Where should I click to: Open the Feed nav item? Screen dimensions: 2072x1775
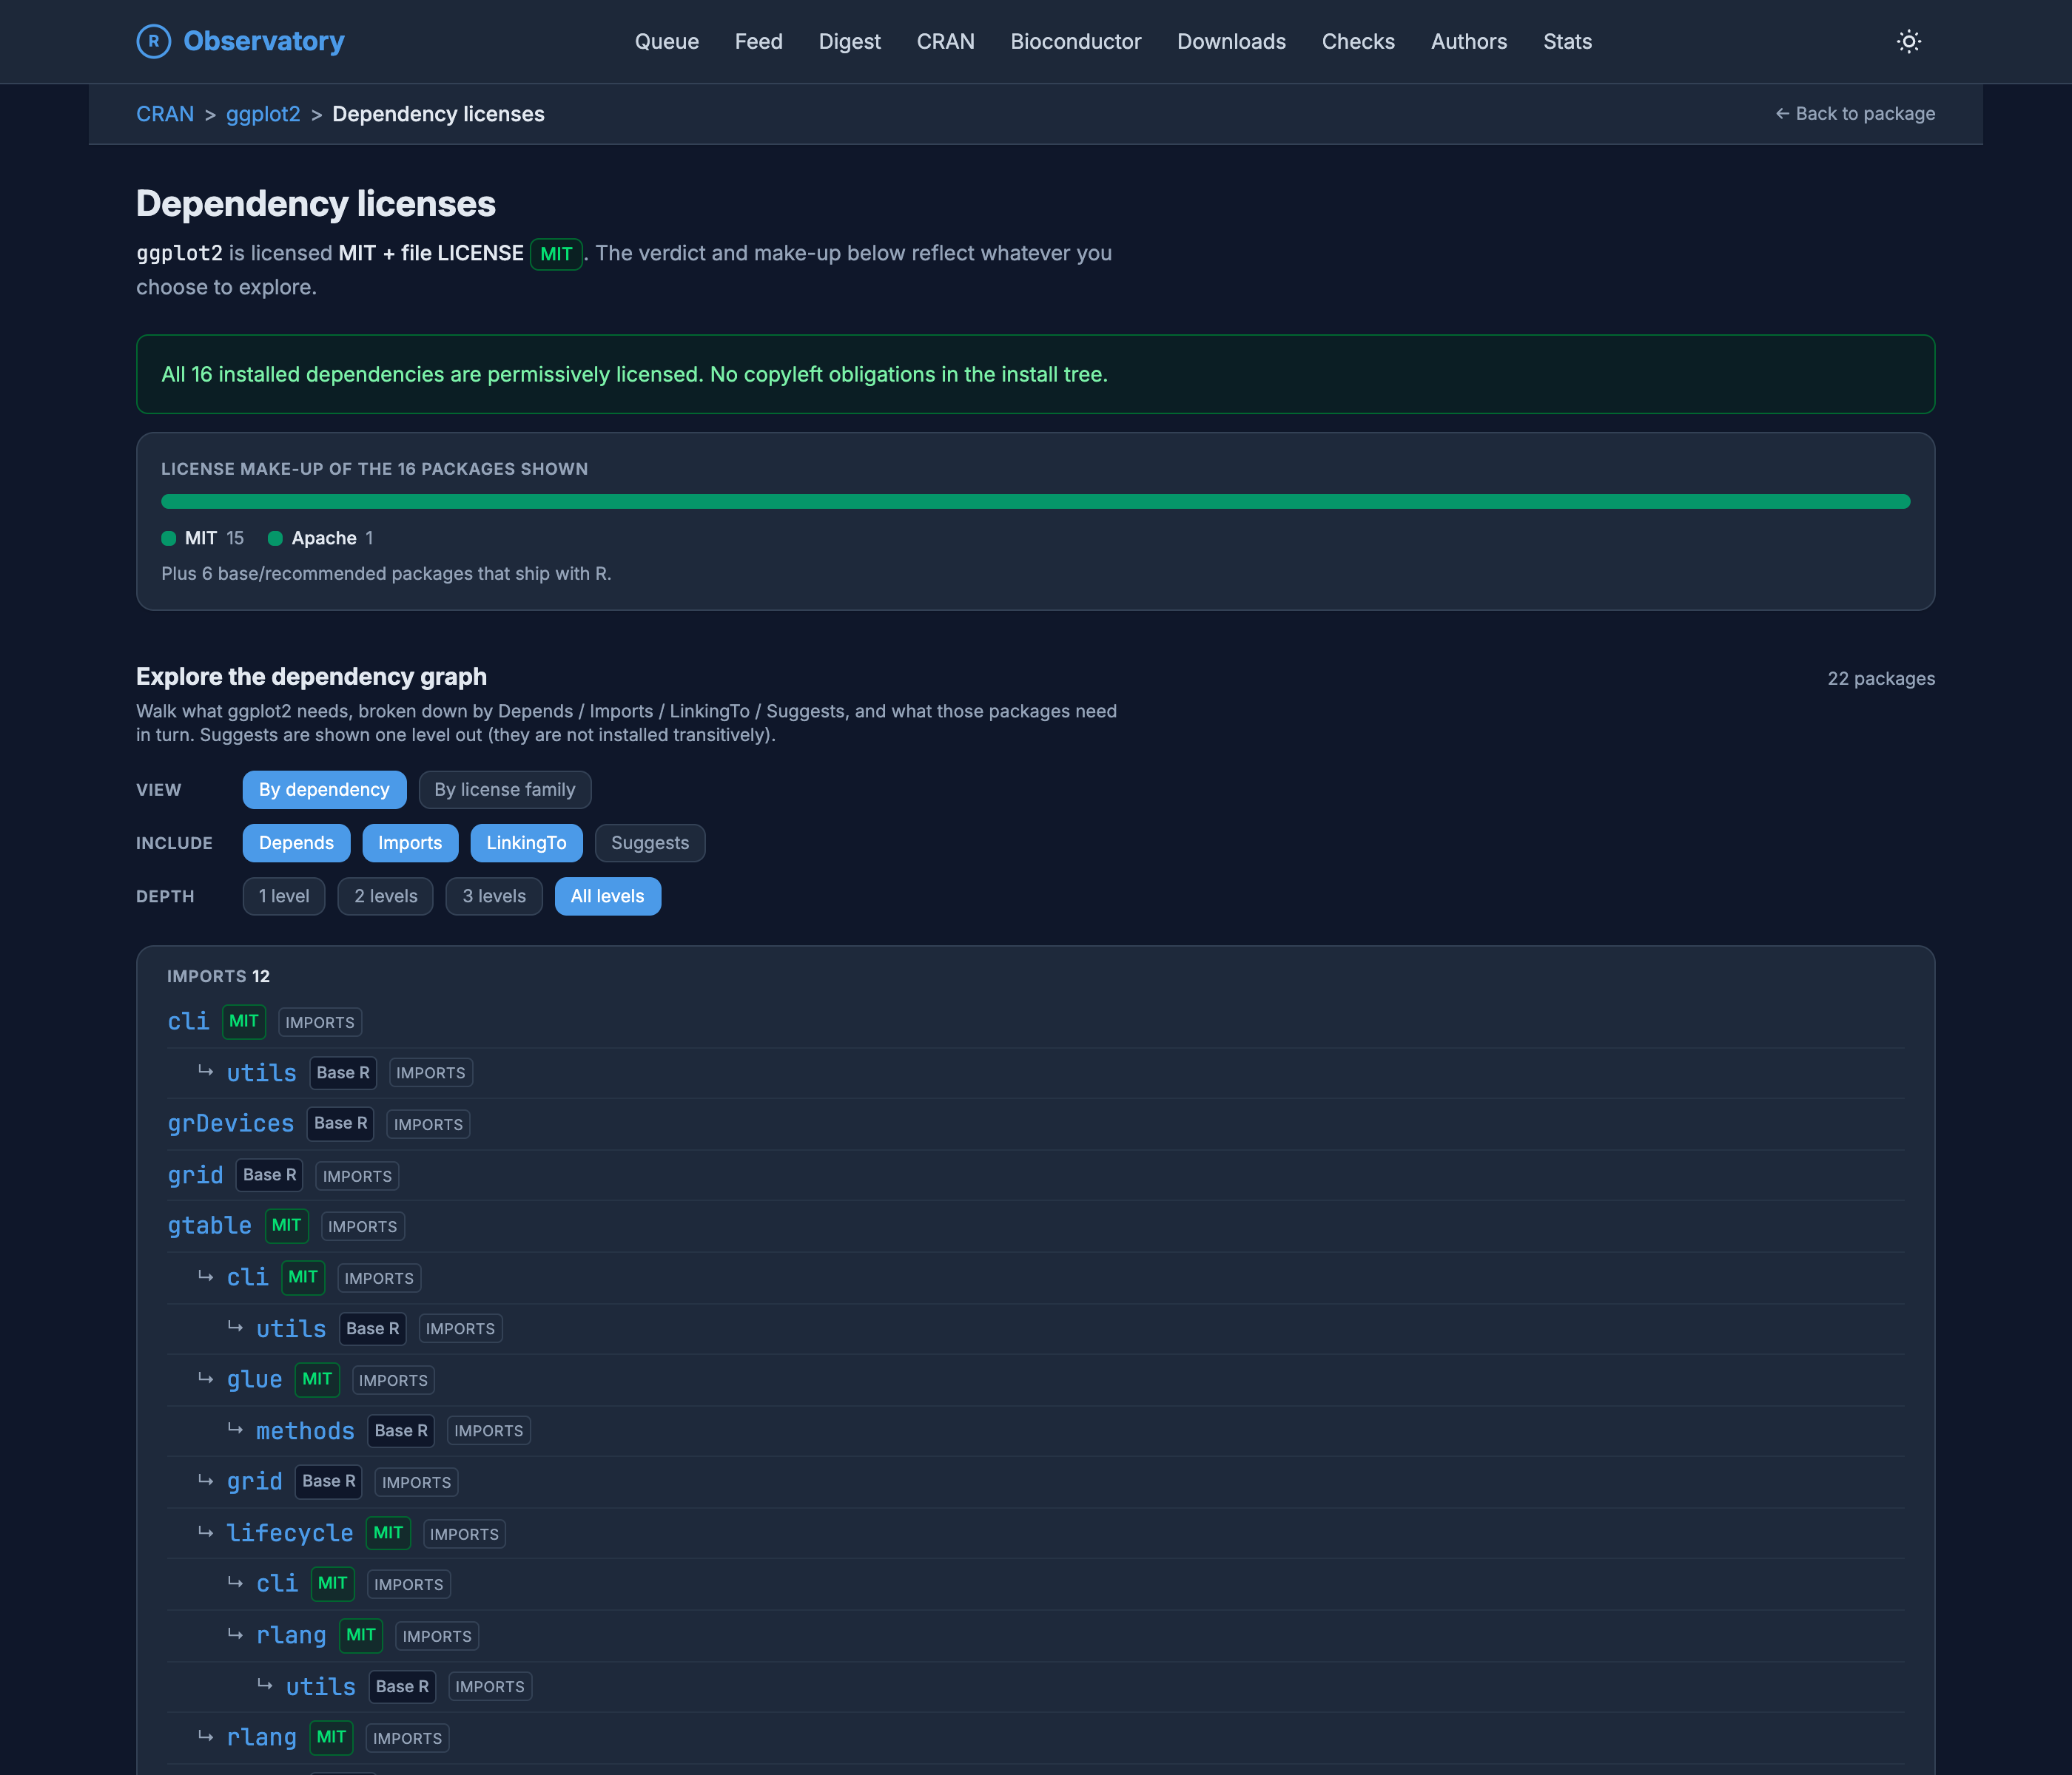[758, 41]
